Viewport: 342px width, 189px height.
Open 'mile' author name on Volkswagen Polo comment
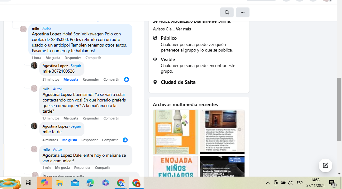pos(35,28)
